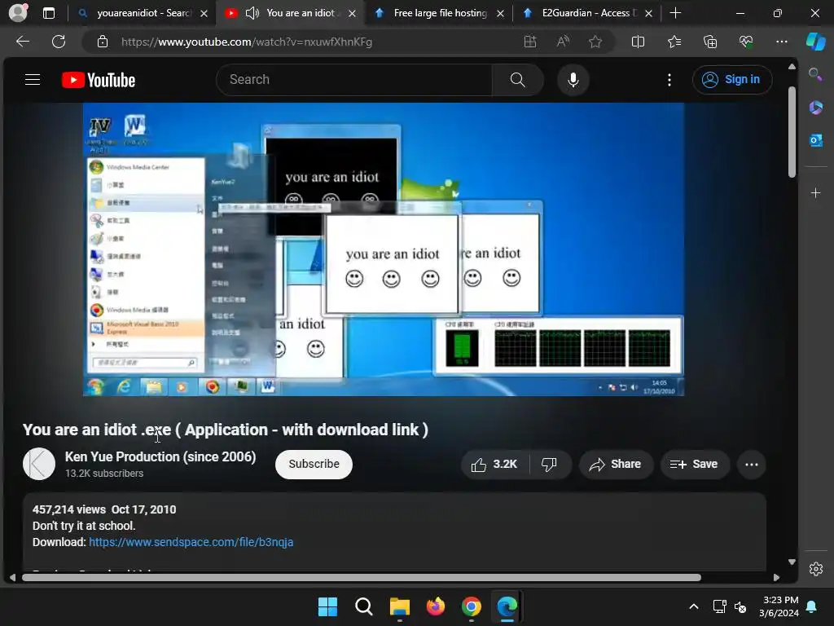The image size is (834, 626).
Task: Subscribe to Ken Yue Production
Action: point(314,464)
